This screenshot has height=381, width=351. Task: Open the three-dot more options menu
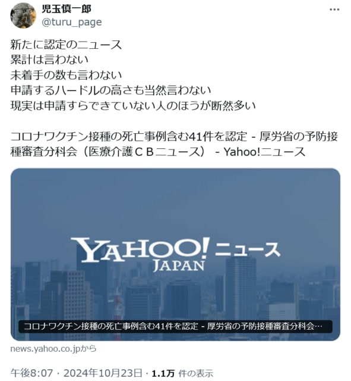[x=334, y=10]
